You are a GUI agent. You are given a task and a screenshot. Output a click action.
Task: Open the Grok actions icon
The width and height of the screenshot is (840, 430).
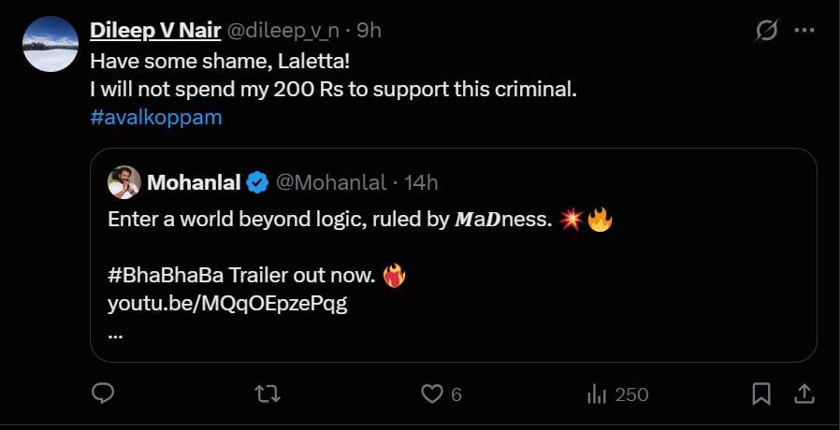766,31
